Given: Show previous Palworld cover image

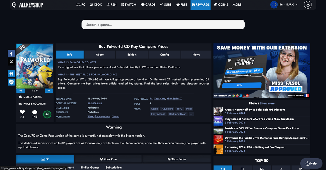Looking at the screenshot, I should pos(20,91).
